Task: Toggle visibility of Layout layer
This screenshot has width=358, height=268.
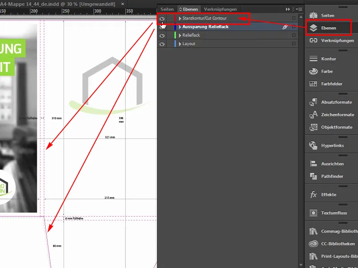Action: click(162, 44)
